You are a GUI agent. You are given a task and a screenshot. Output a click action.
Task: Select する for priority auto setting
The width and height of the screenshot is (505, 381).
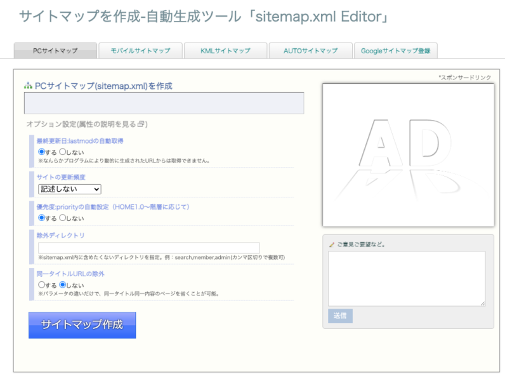click(41, 218)
